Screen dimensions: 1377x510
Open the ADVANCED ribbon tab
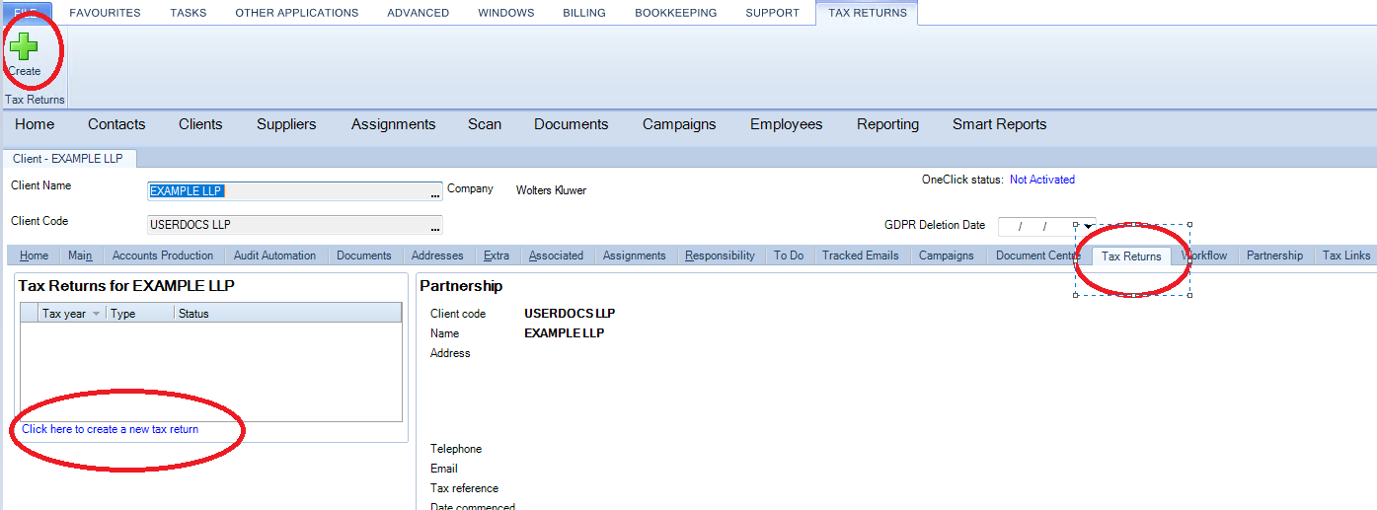pyautogui.click(x=419, y=13)
